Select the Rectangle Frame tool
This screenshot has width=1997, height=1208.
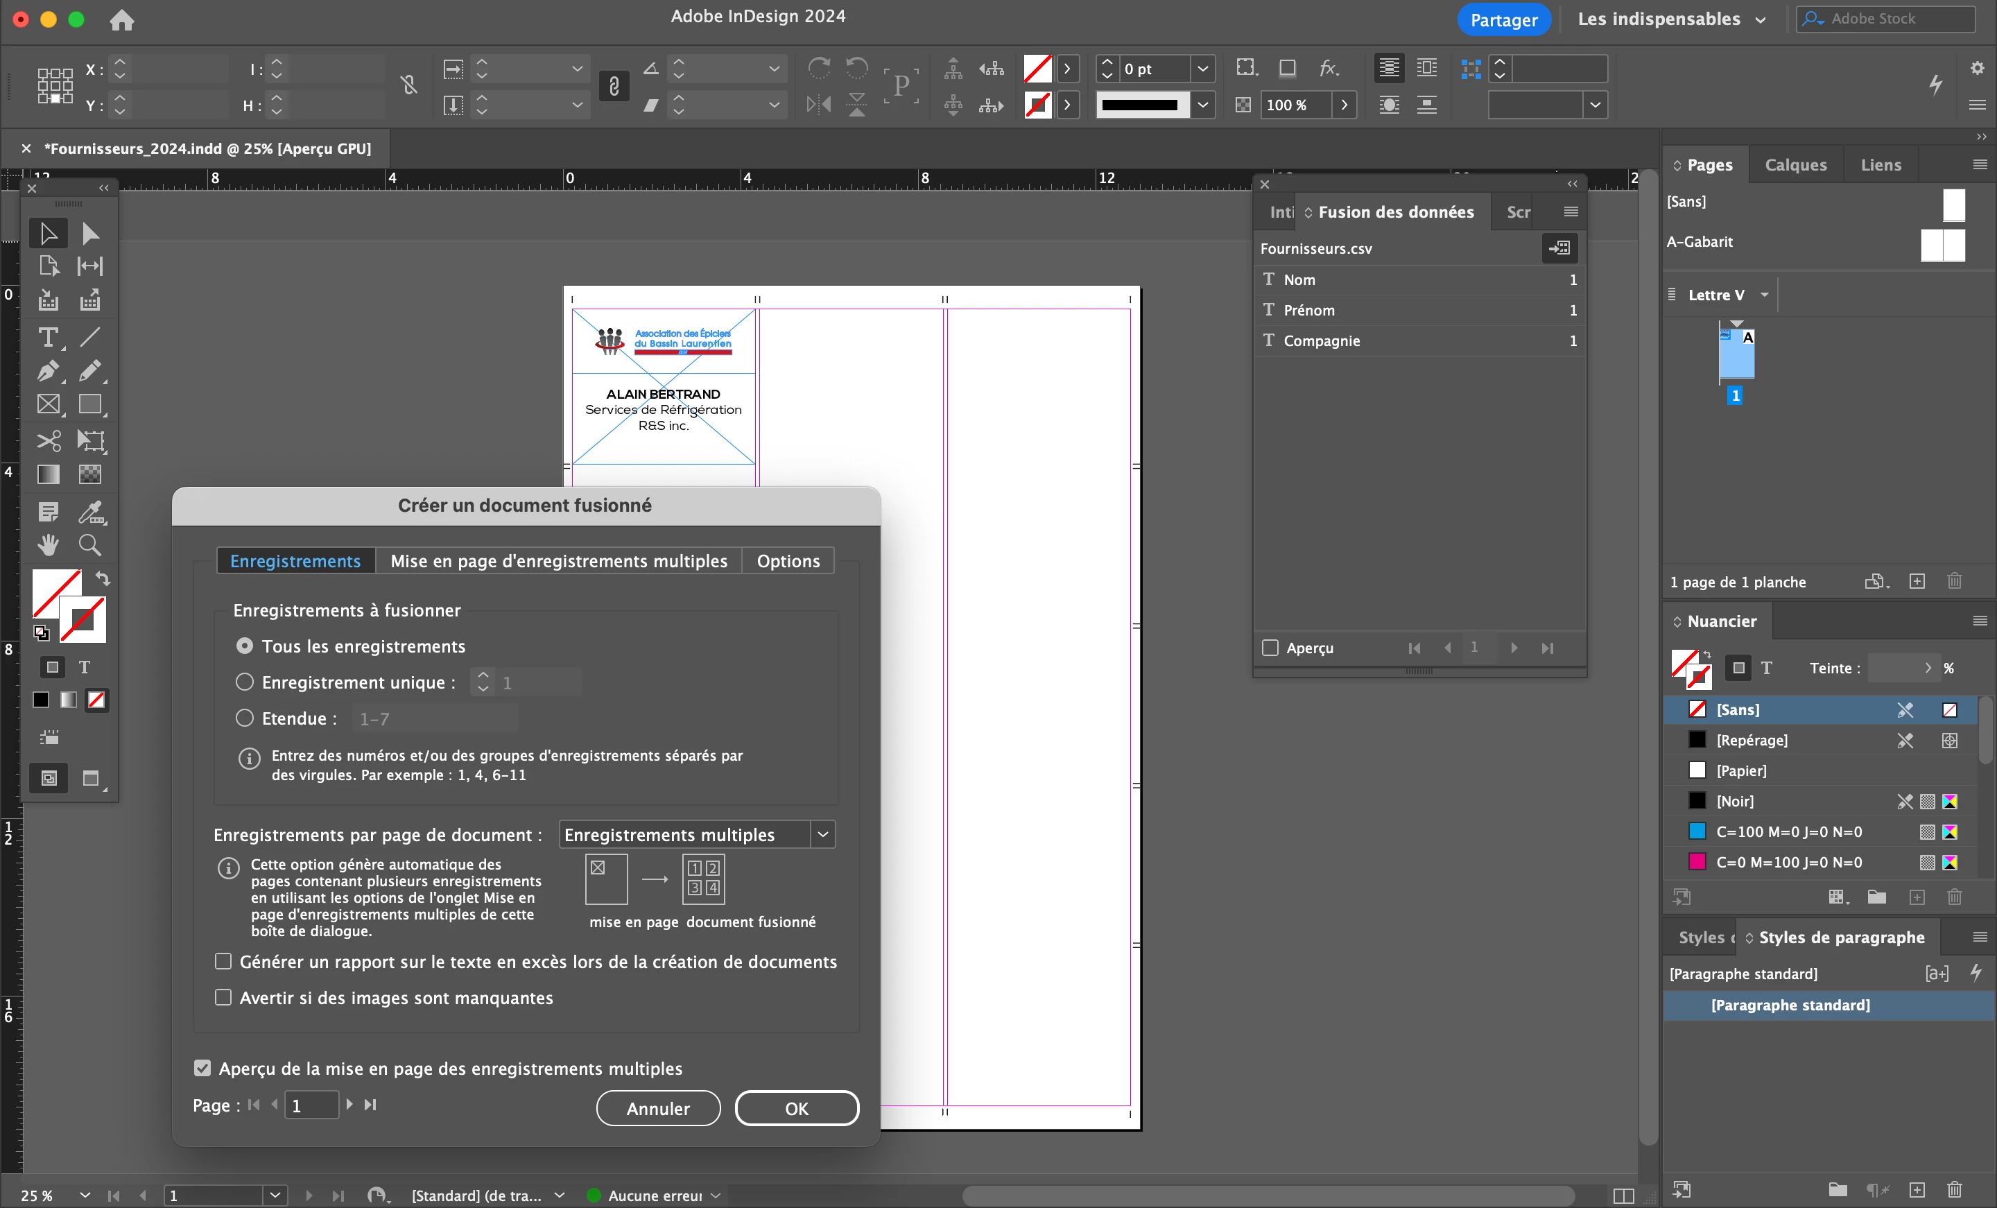pyautogui.click(x=48, y=404)
